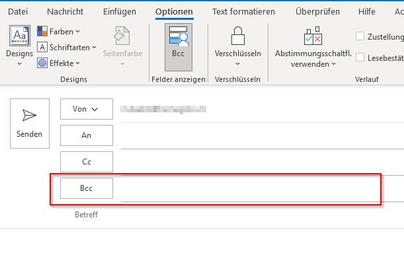Tick the Lesebestätigung checkbox
This screenshot has height=257, width=404.
(x=360, y=57)
